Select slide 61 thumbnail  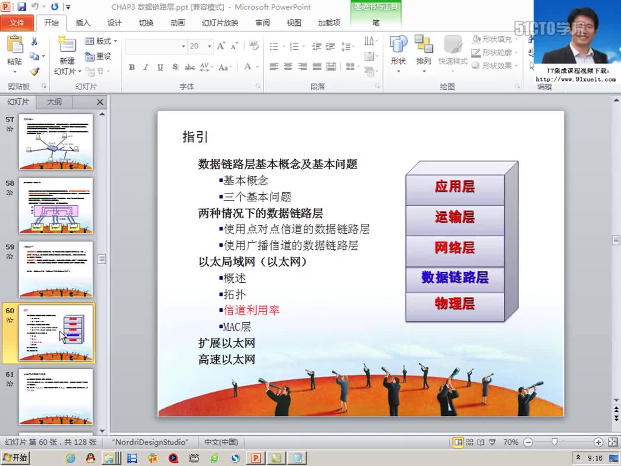(x=56, y=397)
